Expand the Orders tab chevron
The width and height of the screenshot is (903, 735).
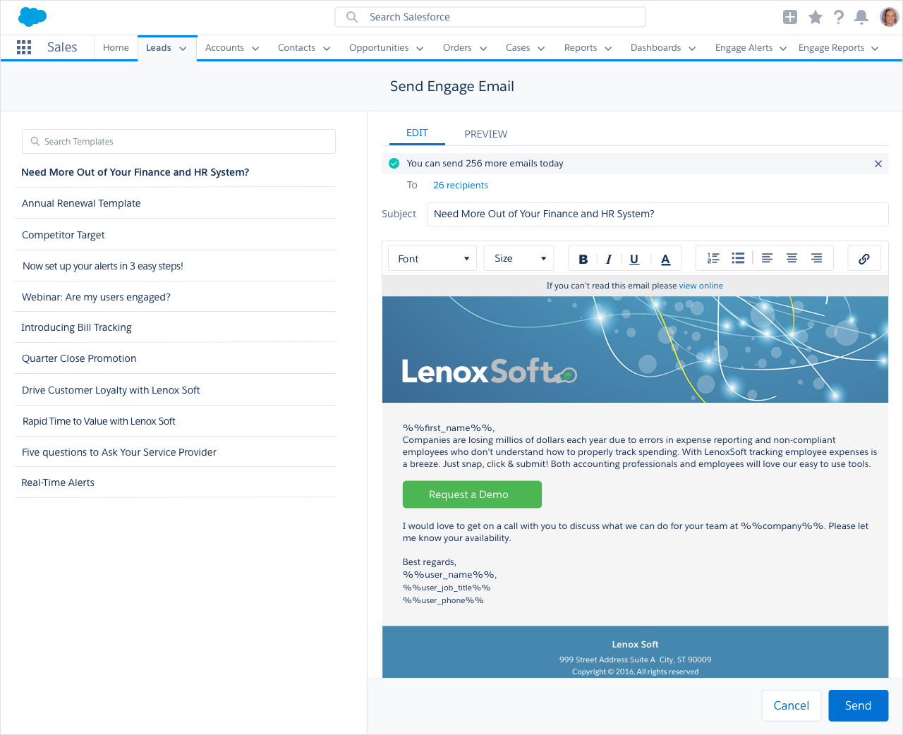483,49
